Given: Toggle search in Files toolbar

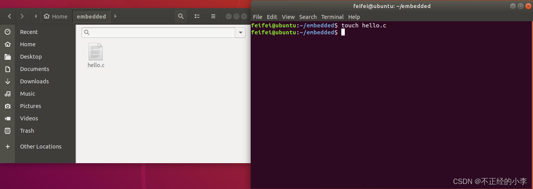Looking at the screenshot, I should pyautogui.click(x=180, y=16).
